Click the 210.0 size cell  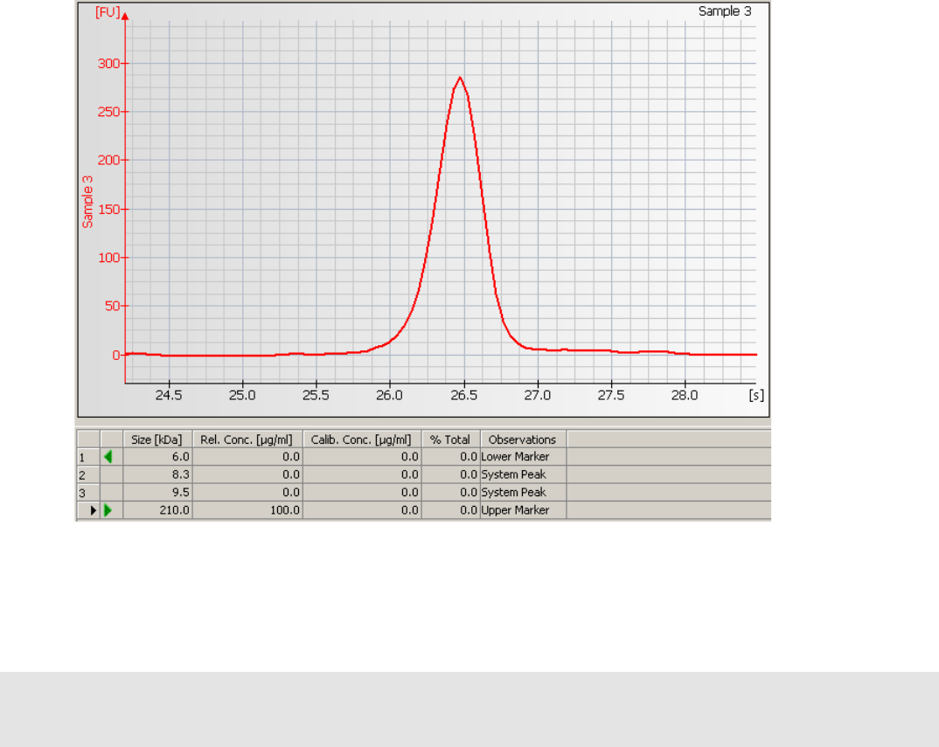(157, 510)
